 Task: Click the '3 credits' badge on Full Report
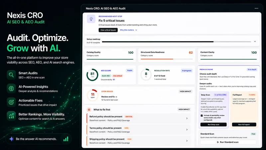[252, 95]
